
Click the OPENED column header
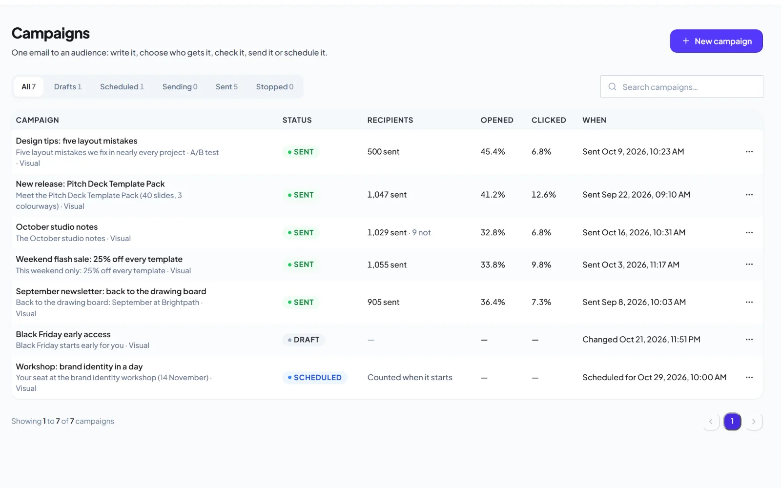(497, 120)
